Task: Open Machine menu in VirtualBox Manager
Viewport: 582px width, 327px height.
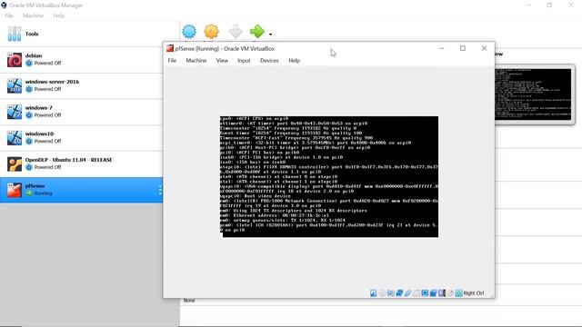Action: pos(33,15)
